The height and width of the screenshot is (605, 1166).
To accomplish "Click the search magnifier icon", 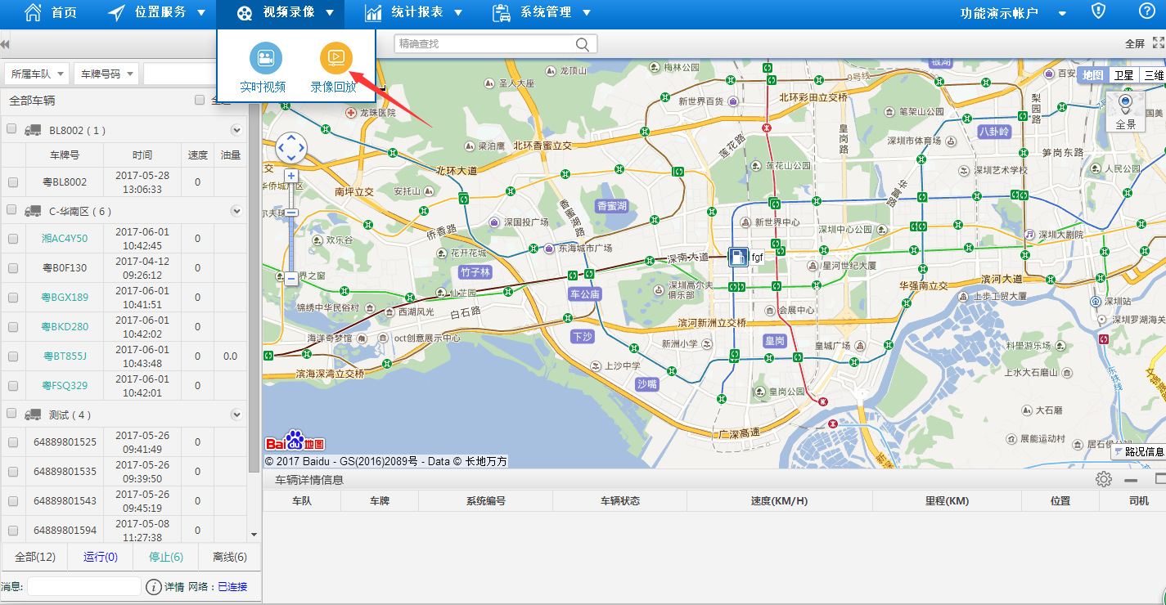I will (583, 44).
